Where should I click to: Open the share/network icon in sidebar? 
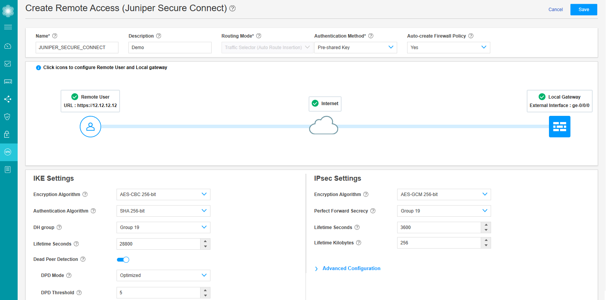(x=8, y=99)
